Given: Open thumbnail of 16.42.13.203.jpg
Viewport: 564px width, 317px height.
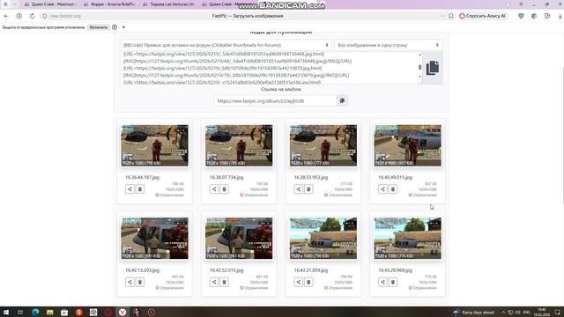Looking at the screenshot, I should 154,239.
